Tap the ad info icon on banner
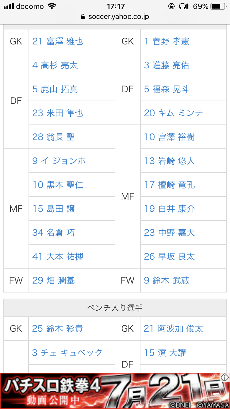The image size is (230, 409). [x=225, y=377]
